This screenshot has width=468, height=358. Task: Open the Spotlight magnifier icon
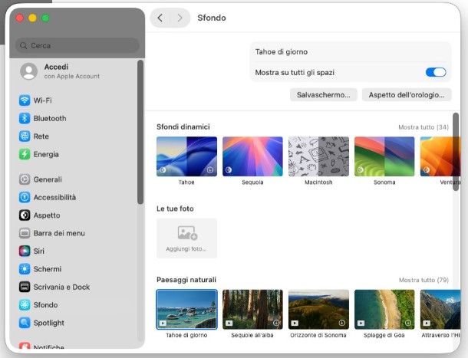pyautogui.click(x=25, y=323)
